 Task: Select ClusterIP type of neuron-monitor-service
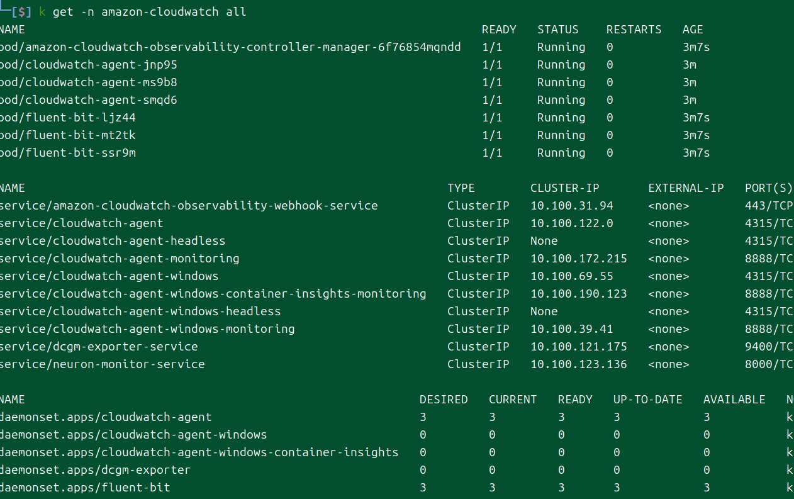click(478, 364)
